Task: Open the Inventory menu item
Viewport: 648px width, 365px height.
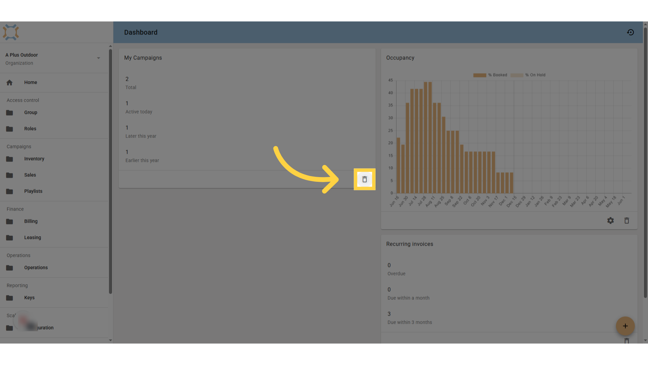Action: pyautogui.click(x=54, y=159)
